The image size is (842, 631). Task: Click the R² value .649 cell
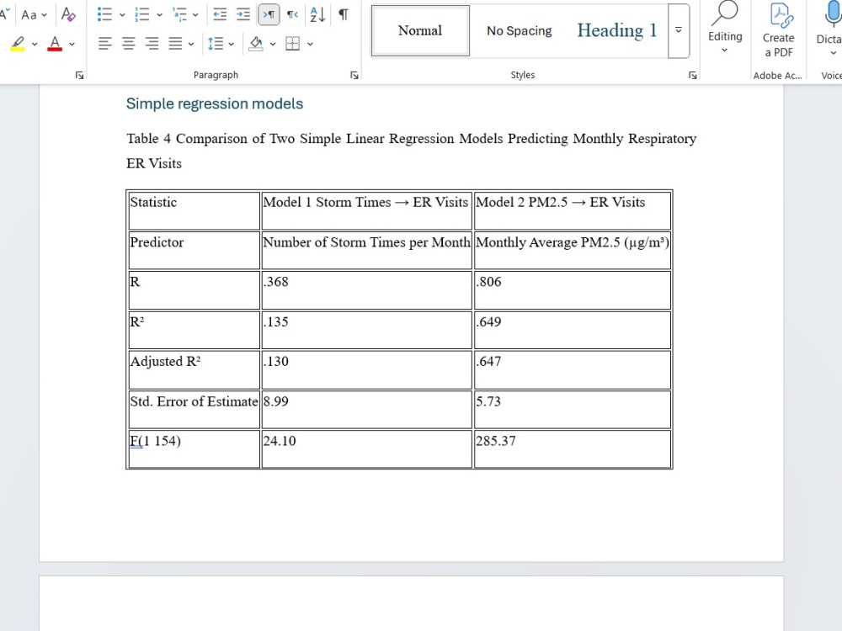click(x=573, y=330)
